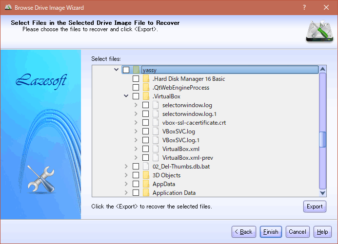Check the 3D Objects checkbox
Screen dimensions: 338x244
[x=136, y=175]
